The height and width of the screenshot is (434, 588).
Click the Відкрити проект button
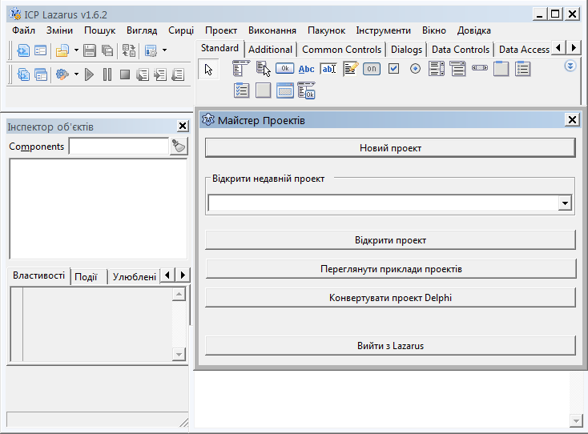pos(390,240)
